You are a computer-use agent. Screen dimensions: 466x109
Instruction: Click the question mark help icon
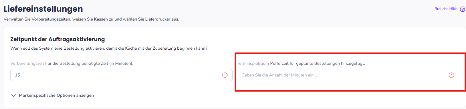(462, 9)
